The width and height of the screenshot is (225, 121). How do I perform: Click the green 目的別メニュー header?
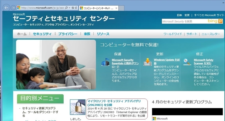(40, 98)
